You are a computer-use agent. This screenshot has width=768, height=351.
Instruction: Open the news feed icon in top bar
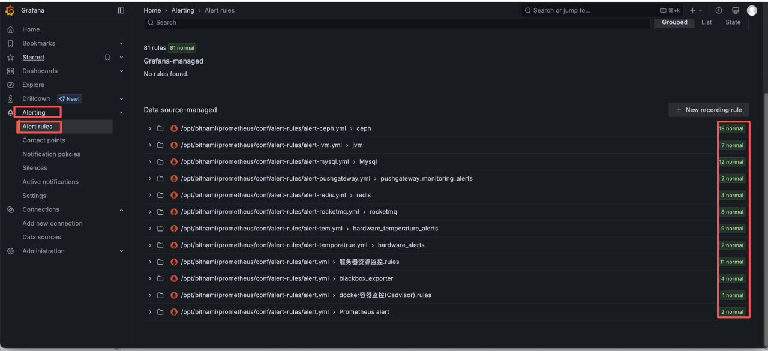[x=735, y=10]
